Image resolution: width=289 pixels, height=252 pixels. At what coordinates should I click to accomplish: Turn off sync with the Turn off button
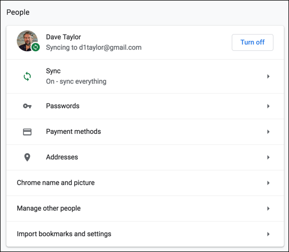tap(252, 42)
